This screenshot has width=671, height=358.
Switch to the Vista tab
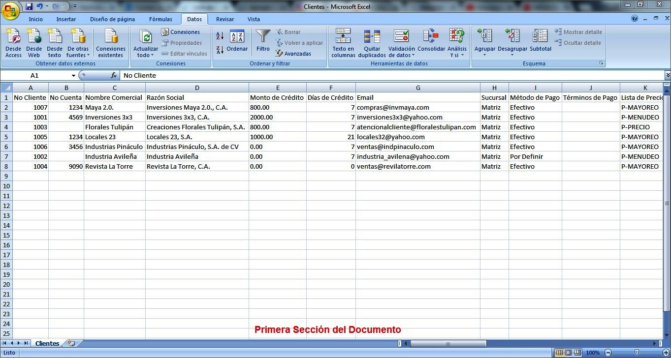coord(254,19)
